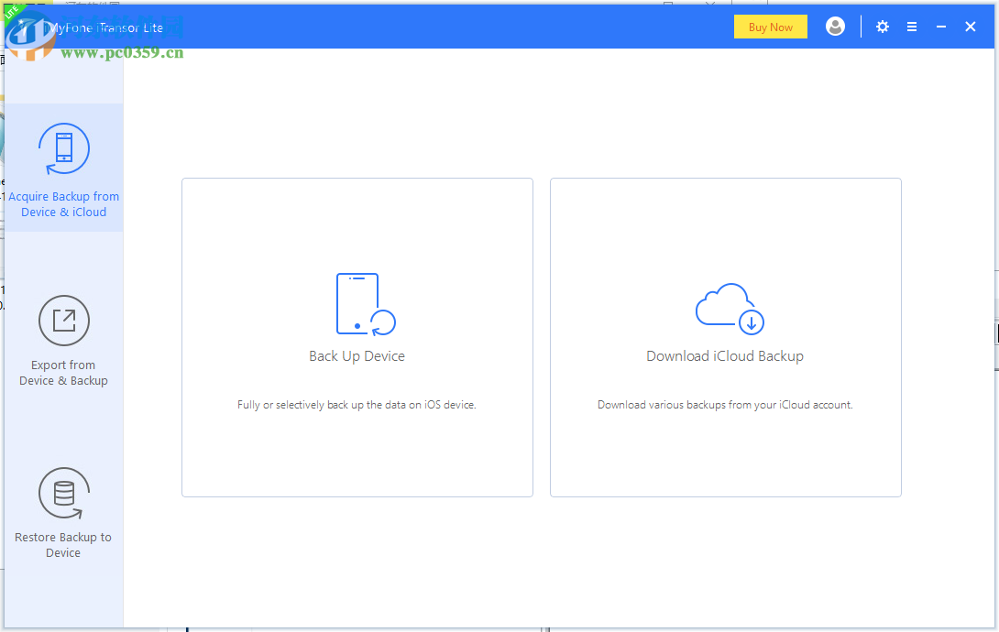
Task: Select the Acquire Backup from Device & iCloud icon
Action: click(63, 148)
